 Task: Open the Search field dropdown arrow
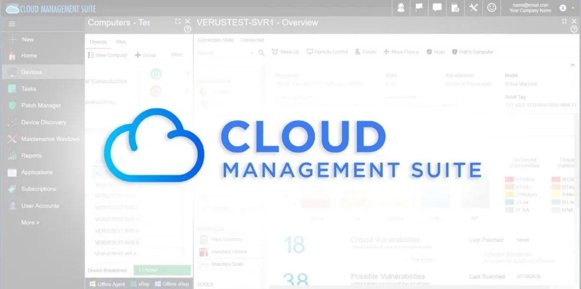pos(252,53)
